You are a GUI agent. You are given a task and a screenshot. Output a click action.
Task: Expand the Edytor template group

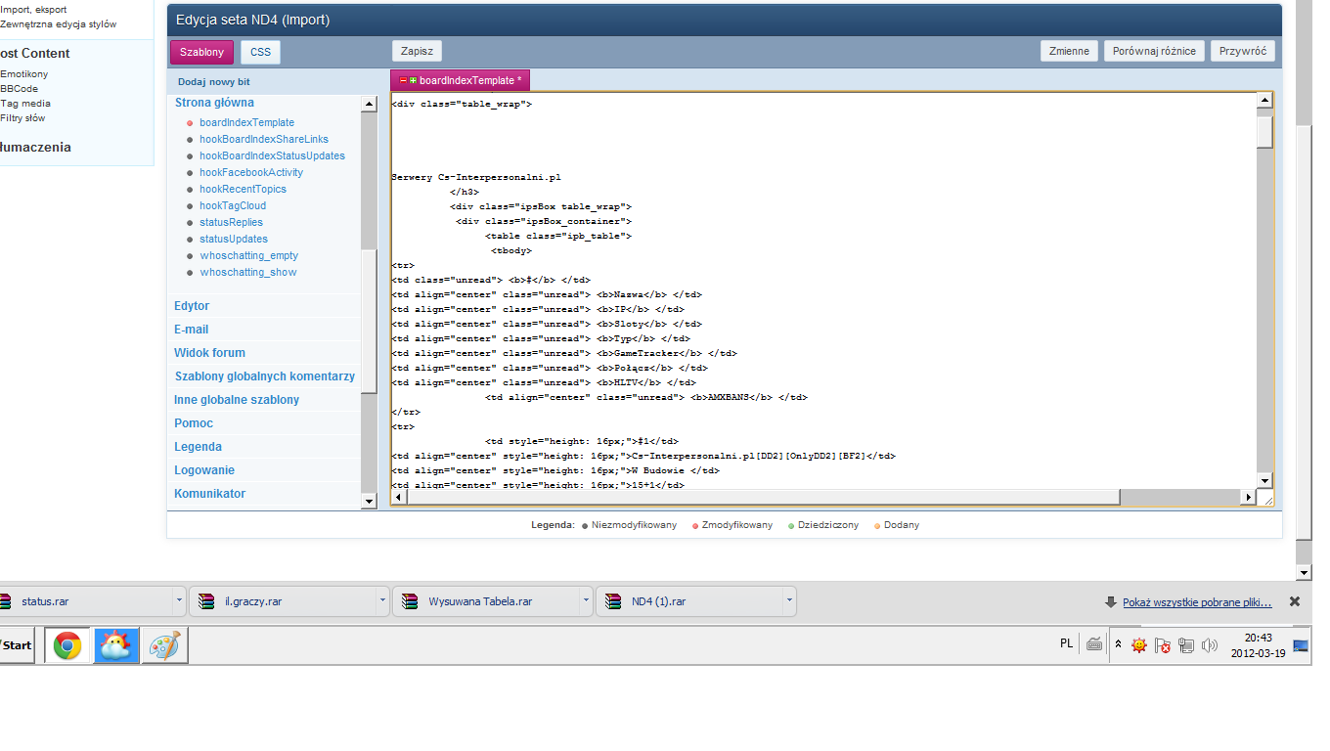pyautogui.click(x=192, y=306)
